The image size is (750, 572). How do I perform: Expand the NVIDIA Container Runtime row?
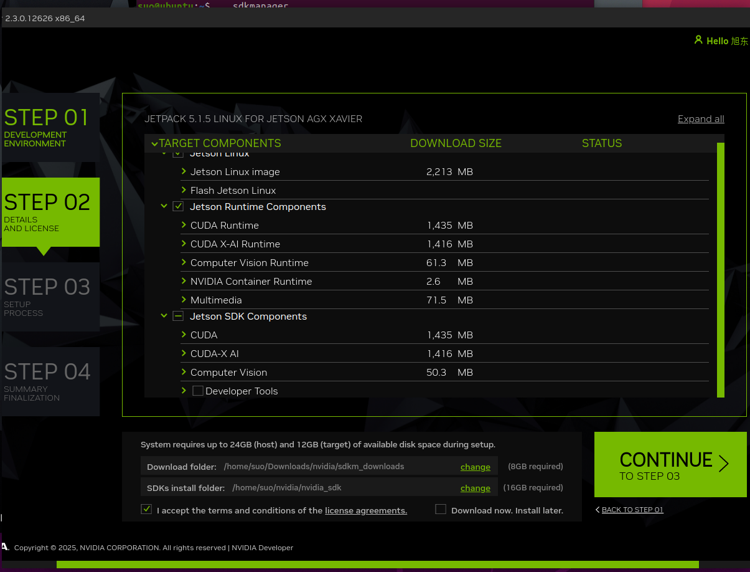[x=184, y=280]
